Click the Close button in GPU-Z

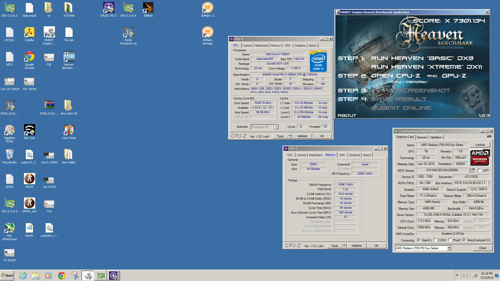click(483, 248)
